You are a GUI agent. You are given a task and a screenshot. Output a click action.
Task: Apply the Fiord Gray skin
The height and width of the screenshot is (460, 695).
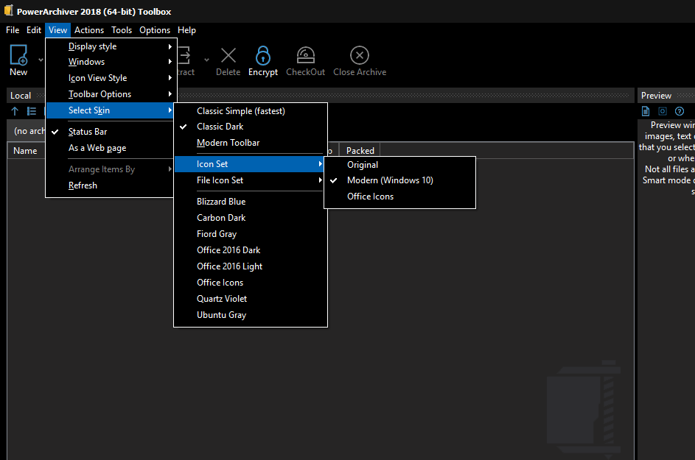coord(251,234)
